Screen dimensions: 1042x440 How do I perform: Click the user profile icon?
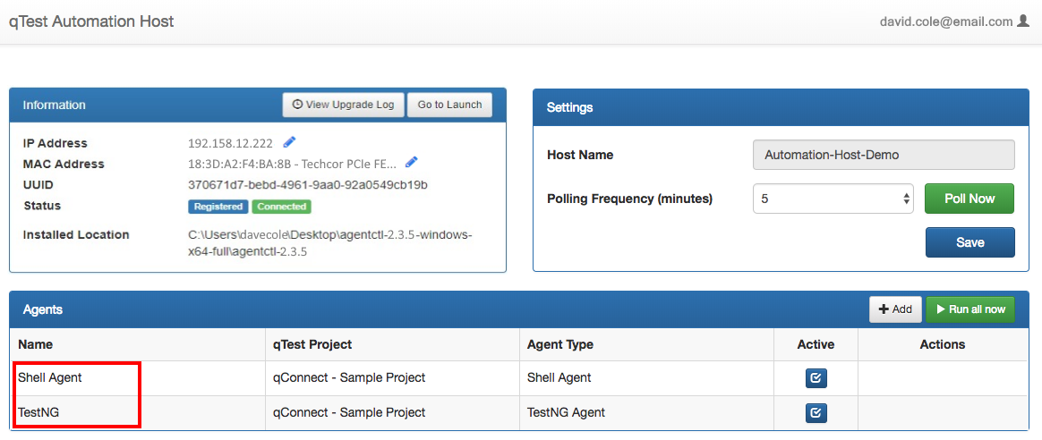1023,21
